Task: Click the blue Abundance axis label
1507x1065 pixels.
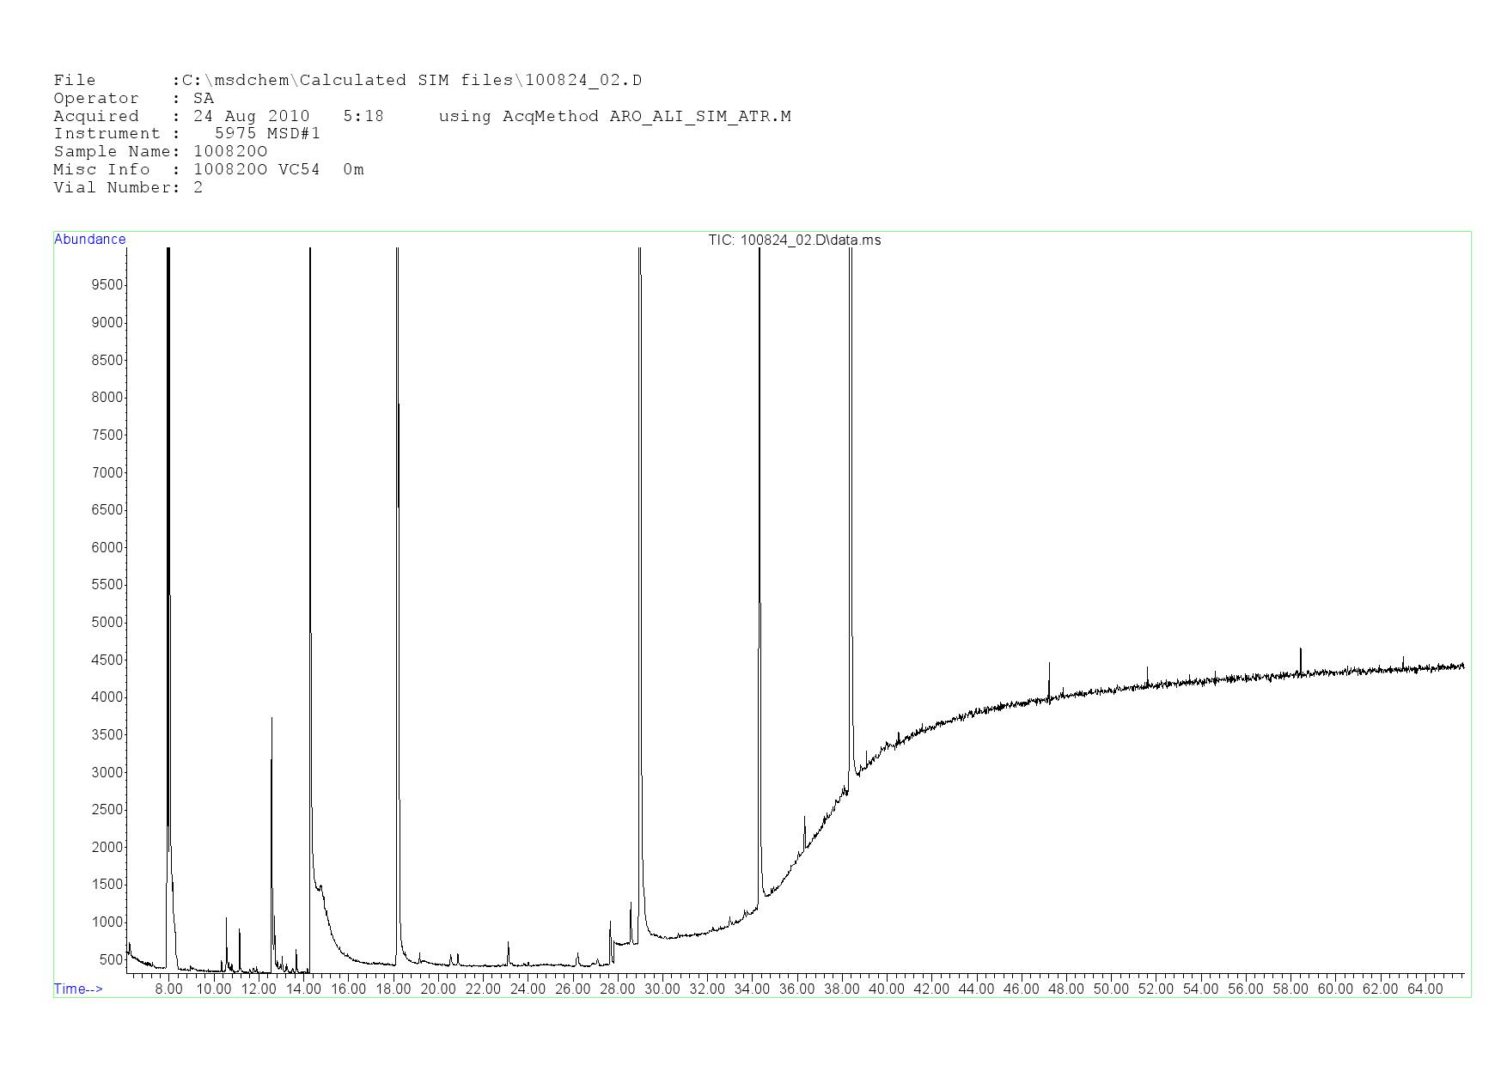Action: [89, 240]
